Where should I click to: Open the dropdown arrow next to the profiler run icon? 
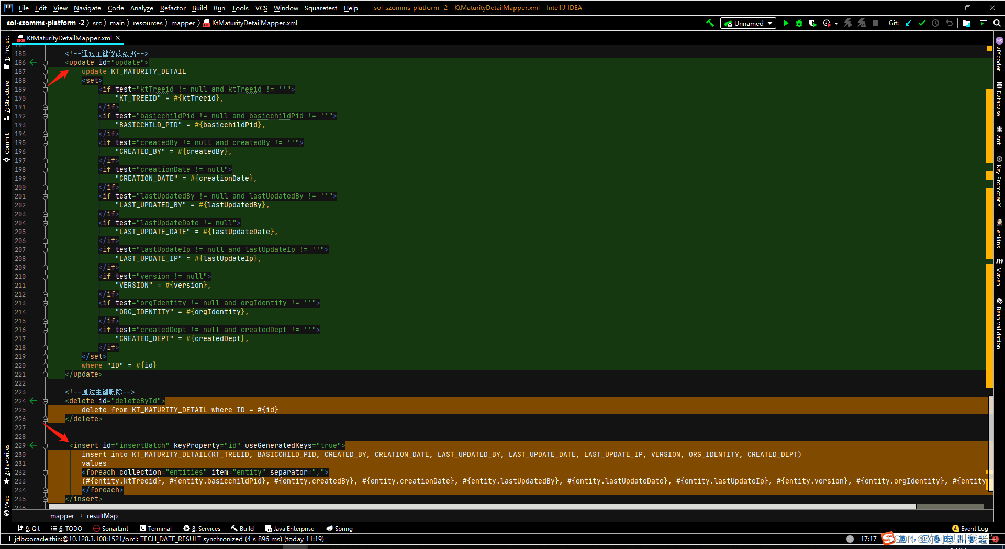[x=836, y=23]
